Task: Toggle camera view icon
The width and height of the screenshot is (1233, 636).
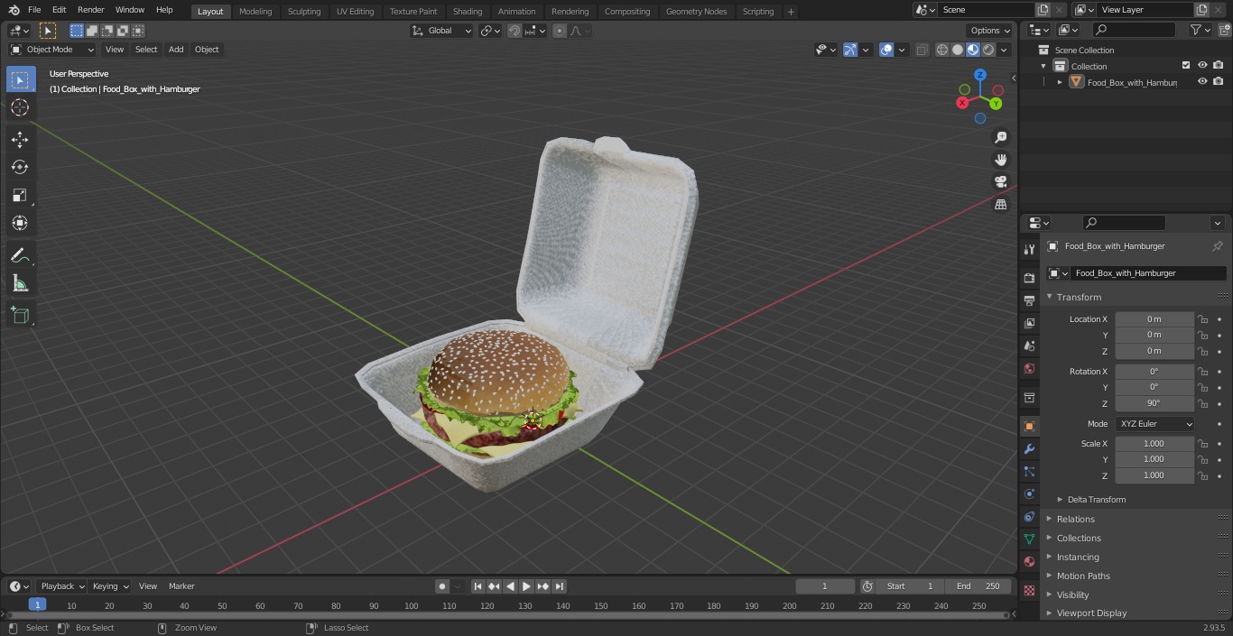Action: click(1000, 182)
